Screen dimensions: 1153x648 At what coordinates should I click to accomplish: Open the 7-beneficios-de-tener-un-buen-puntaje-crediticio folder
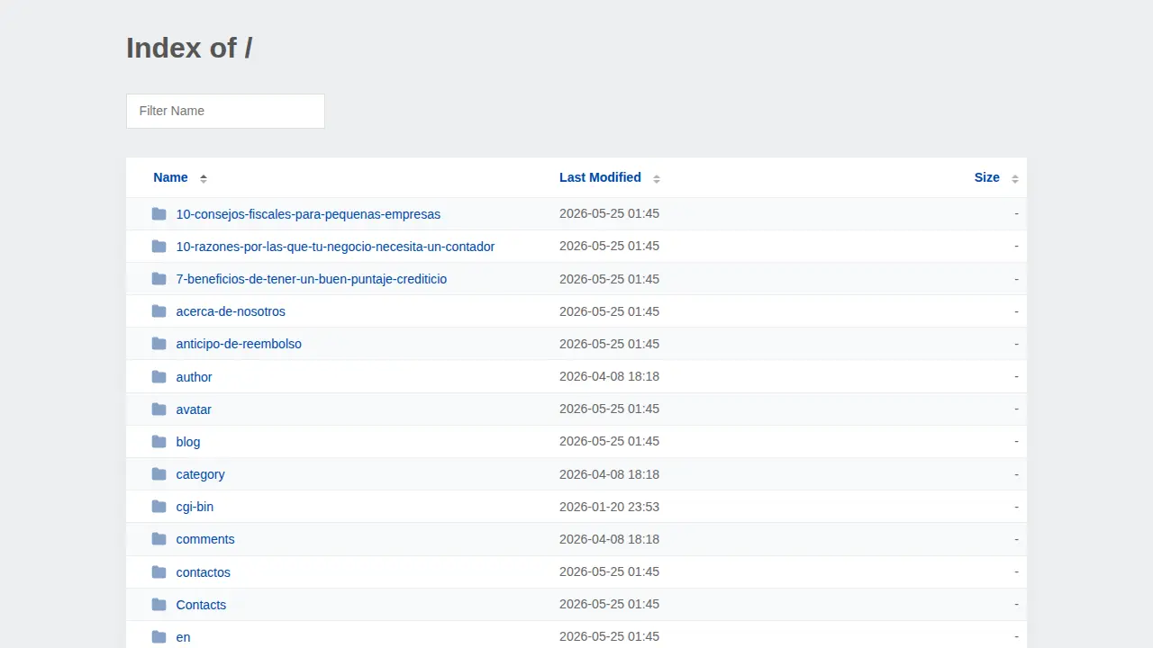(312, 279)
